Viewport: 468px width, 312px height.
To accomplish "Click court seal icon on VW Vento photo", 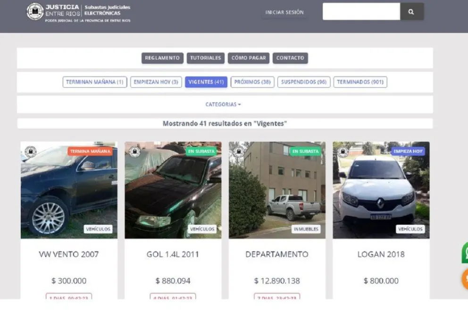I will point(31,152).
